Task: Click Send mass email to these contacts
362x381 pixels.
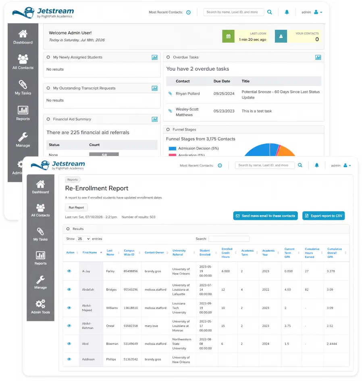Action: coord(265,216)
